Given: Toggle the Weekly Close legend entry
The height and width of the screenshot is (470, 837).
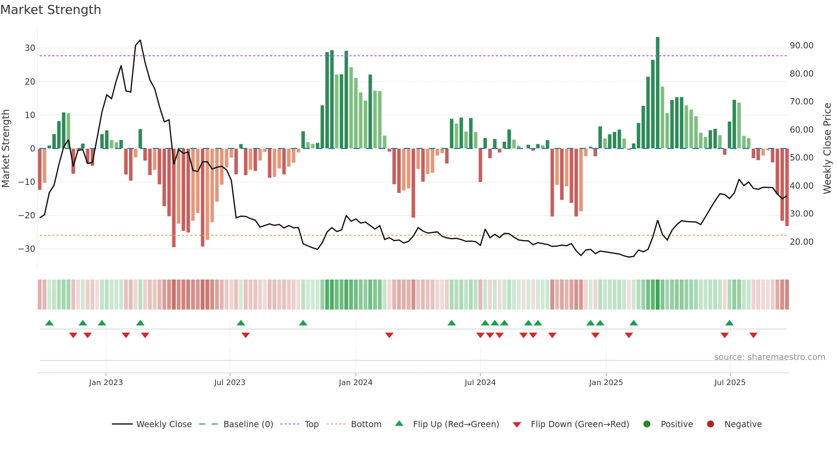Looking at the screenshot, I should point(152,424).
